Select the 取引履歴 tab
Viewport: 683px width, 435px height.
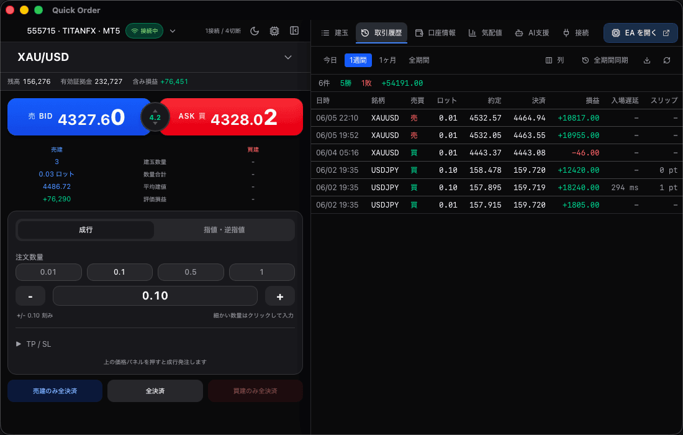tap(382, 33)
